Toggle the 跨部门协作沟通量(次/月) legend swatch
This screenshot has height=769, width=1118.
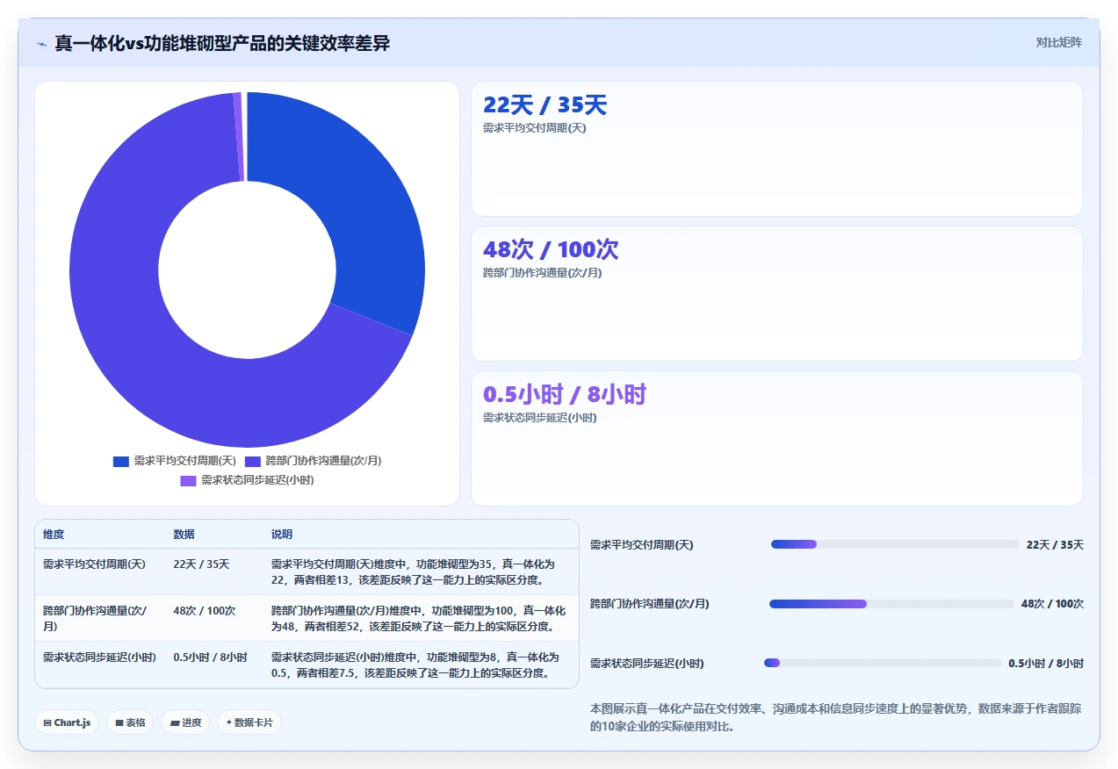coord(253,461)
